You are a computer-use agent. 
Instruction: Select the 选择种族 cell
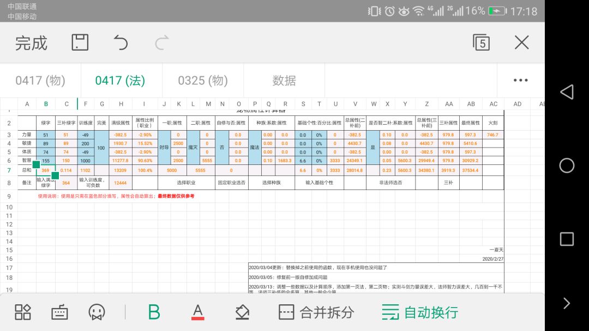271,182
